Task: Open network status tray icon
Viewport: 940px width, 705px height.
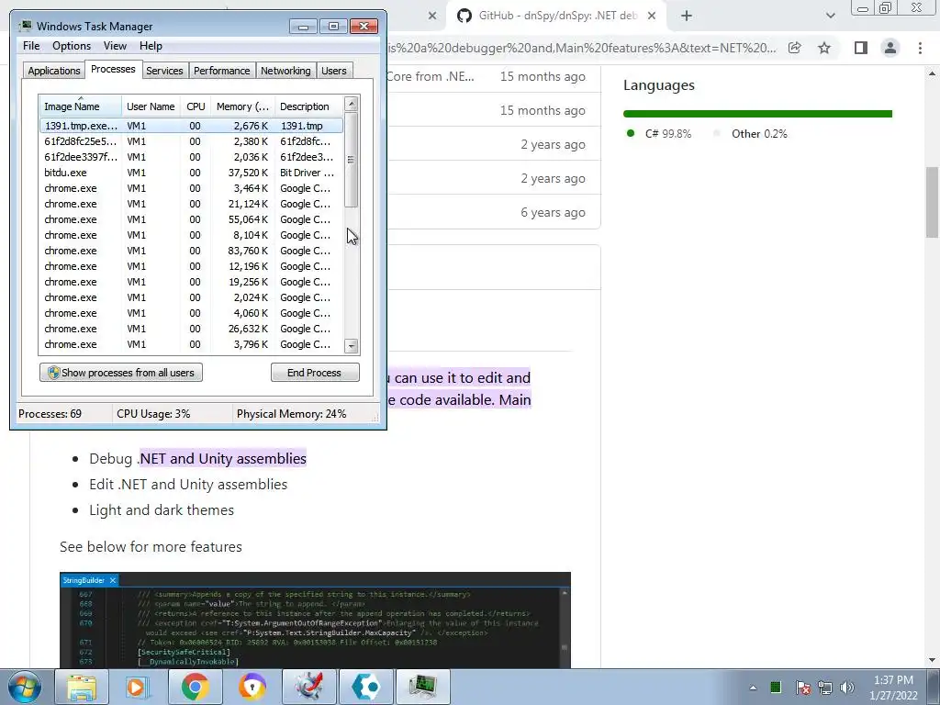Action: click(825, 688)
